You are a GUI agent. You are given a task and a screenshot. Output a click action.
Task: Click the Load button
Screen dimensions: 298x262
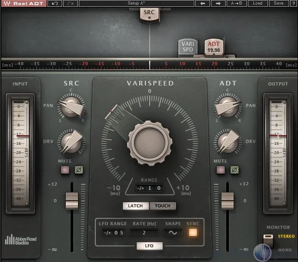coord(258,3)
